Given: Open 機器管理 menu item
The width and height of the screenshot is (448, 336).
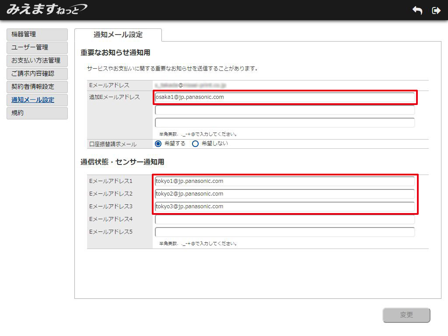Looking at the screenshot, I should (x=37, y=34).
